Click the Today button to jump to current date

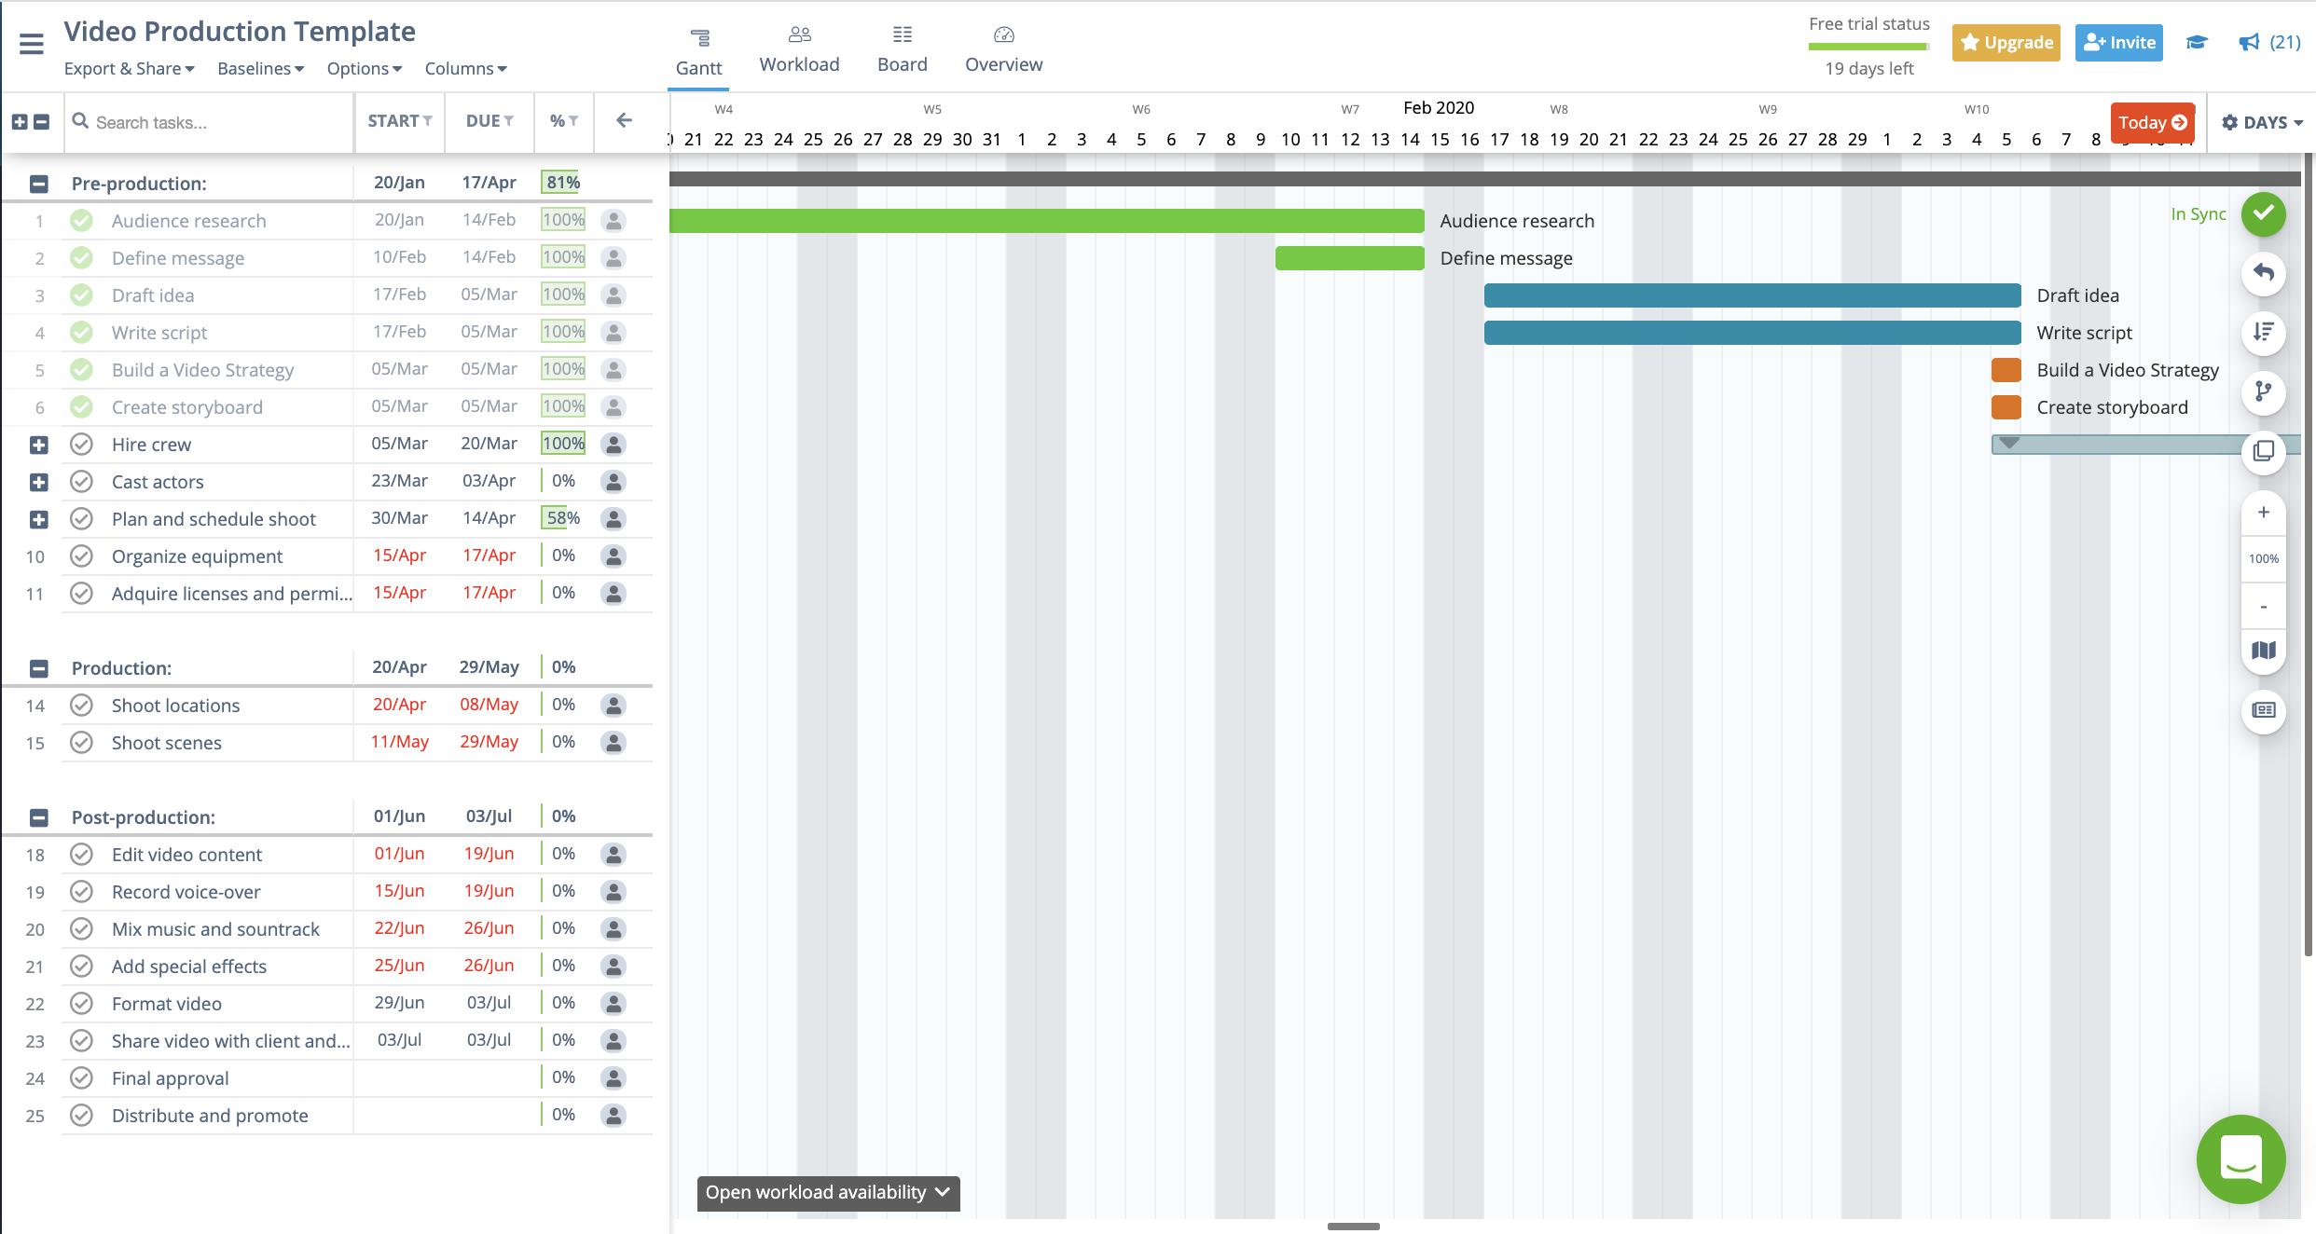click(2152, 119)
